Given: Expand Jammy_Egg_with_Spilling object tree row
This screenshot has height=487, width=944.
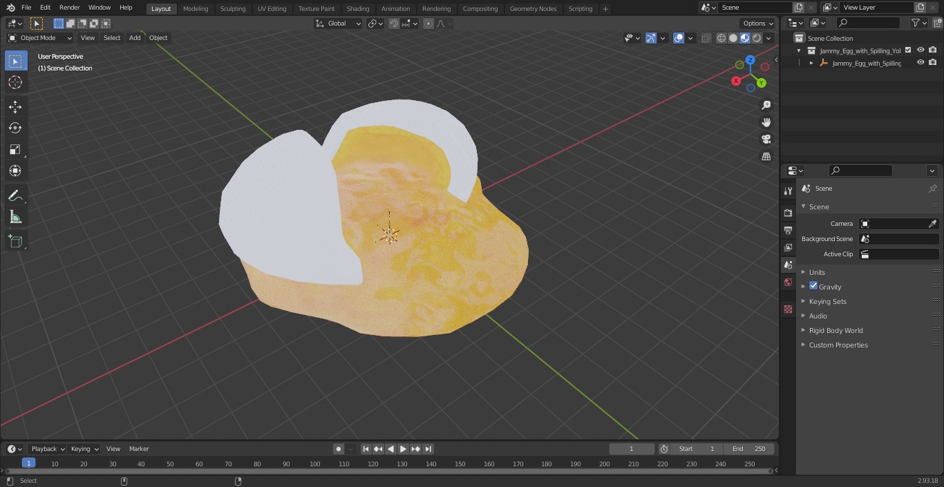Looking at the screenshot, I should tap(811, 63).
